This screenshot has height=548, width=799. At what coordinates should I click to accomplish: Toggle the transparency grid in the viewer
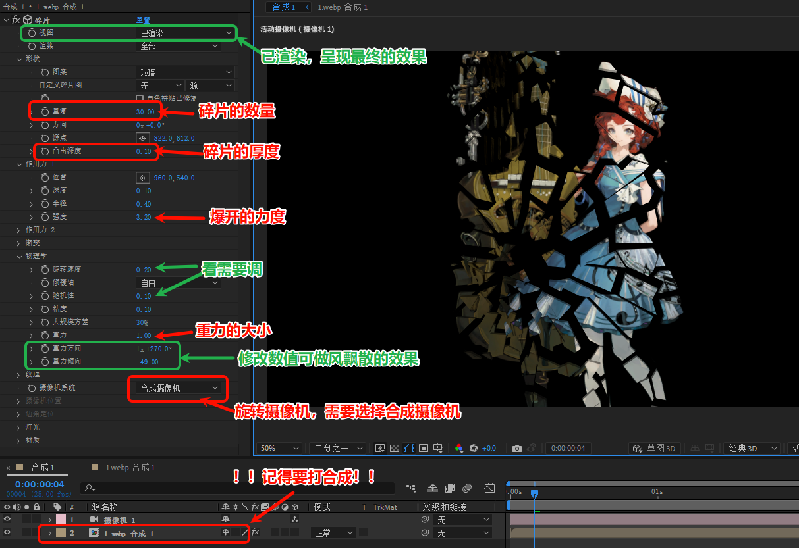click(x=395, y=449)
